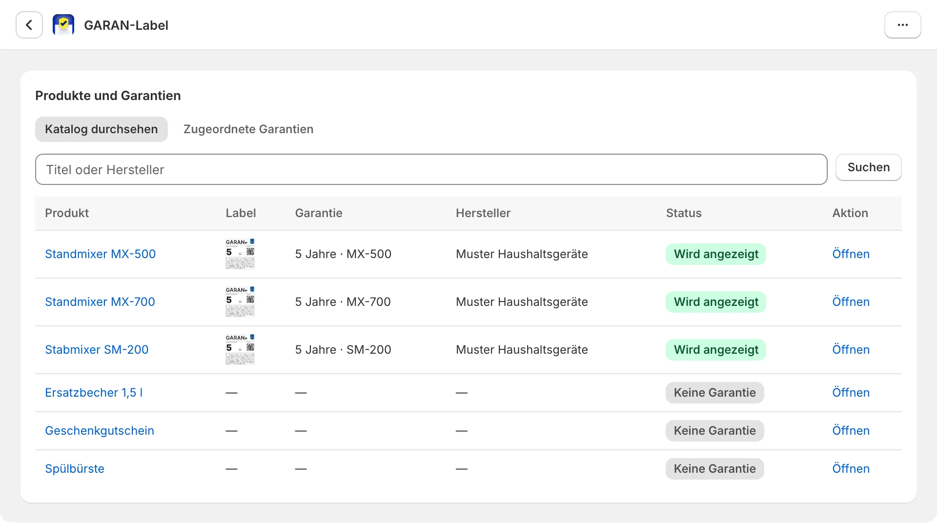This screenshot has height=523, width=937.
Task: Open label thumbnail for Stabmixer SM-200
Action: click(x=240, y=349)
